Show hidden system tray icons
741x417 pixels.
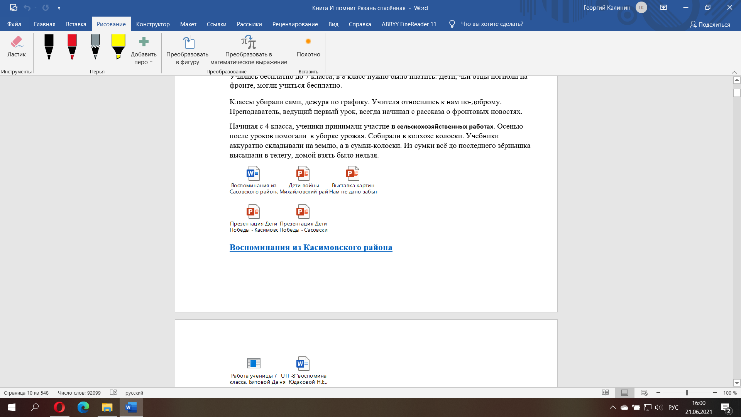(613, 407)
